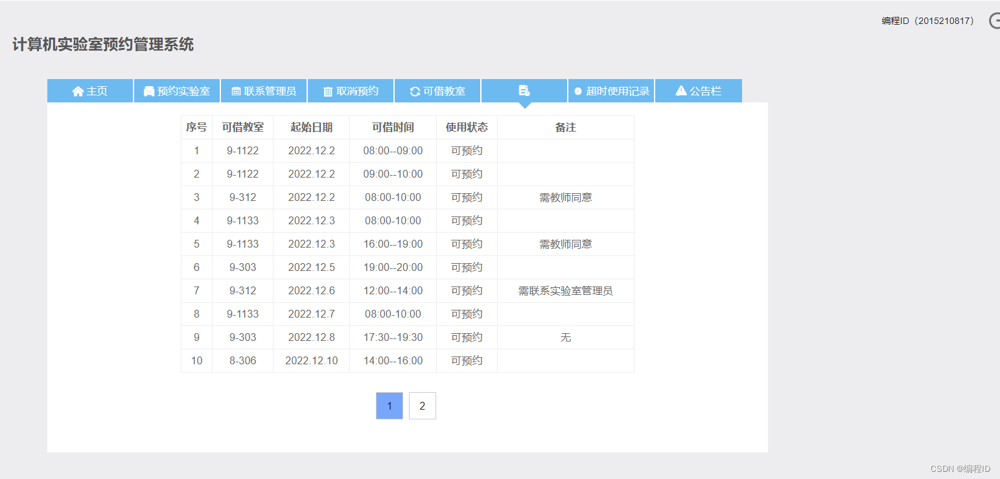This screenshot has height=479, width=1000.
Task: Click the trash can icon beside 取消预约
Action: [x=328, y=91]
